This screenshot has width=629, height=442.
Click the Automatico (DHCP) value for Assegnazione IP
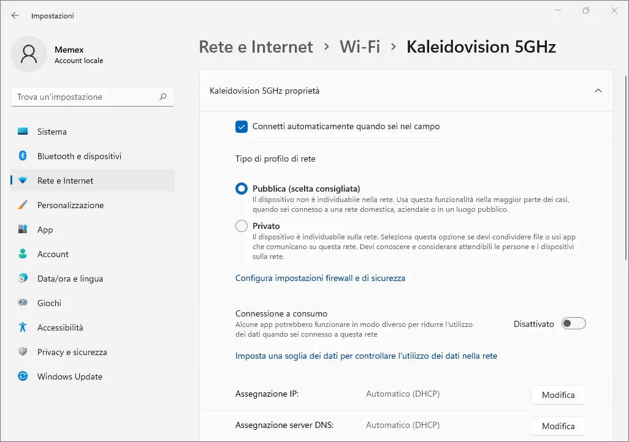click(403, 394)
